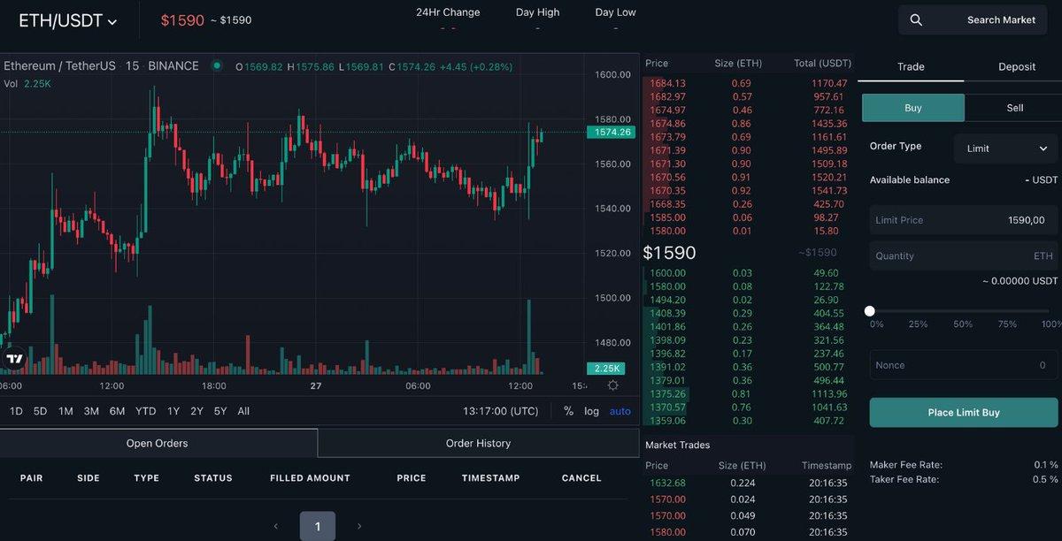This screenshot has width=1062, height=541.
Task: Open chart settings gear icon
Action: pyautogui.click(x=613, y=385)
